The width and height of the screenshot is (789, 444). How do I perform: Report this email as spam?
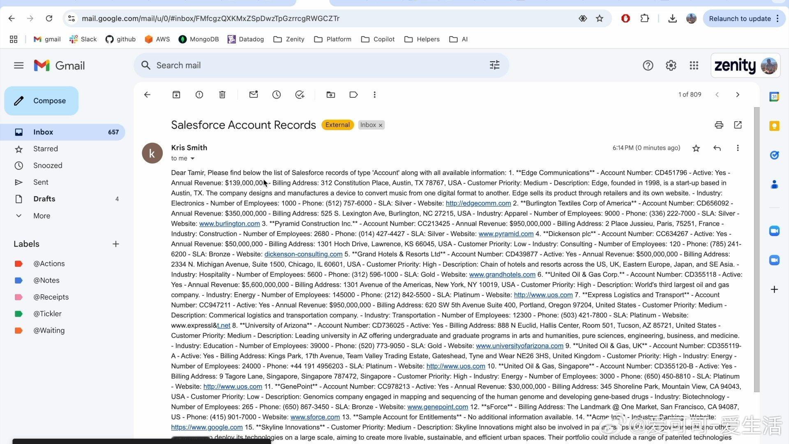pos(199,95)
